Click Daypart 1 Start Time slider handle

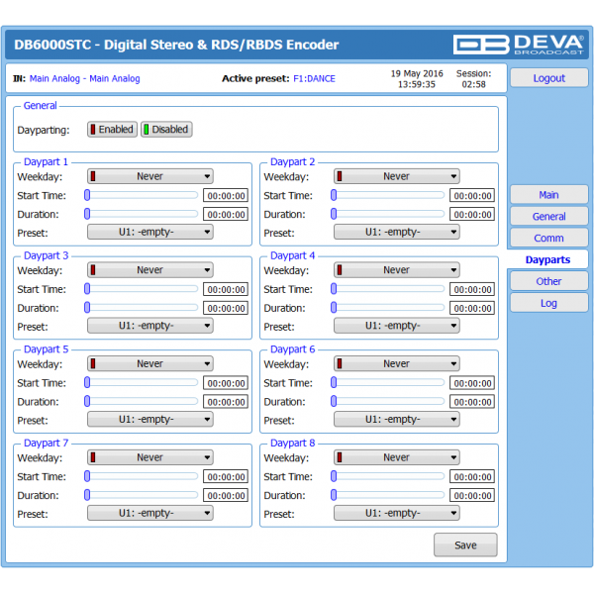pos(87,195)
